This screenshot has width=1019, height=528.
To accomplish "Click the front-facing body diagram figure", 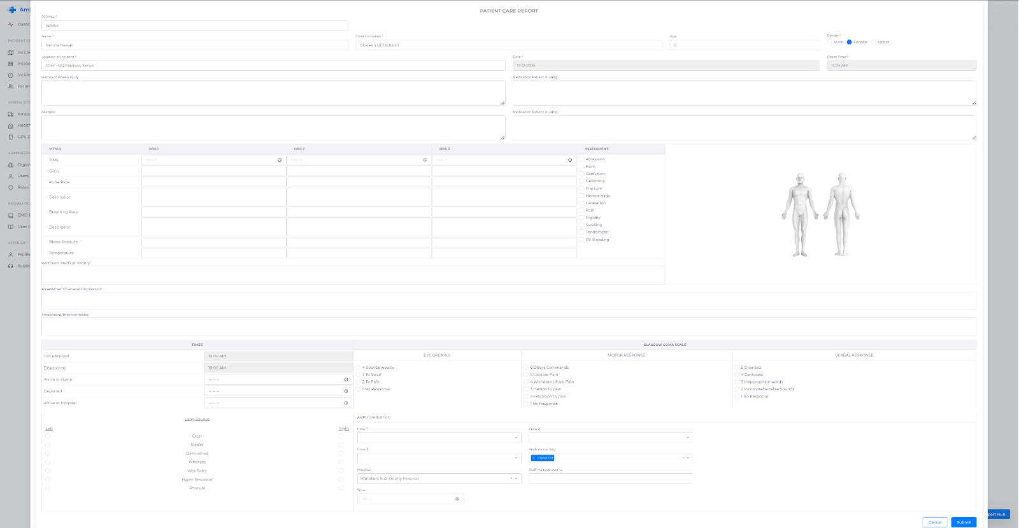I will 800,214.
